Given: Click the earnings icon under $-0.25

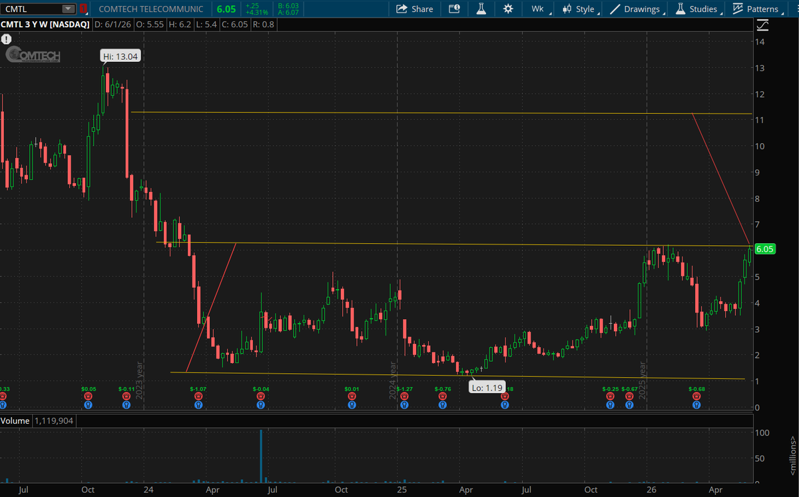Looking at the screenshot, I should pos(610,396).
